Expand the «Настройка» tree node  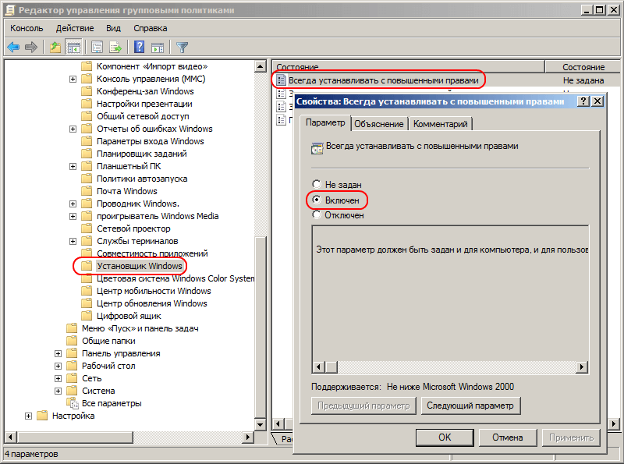tap(29, 416)
